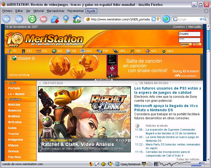Click the Google search box

click(188, 19)
